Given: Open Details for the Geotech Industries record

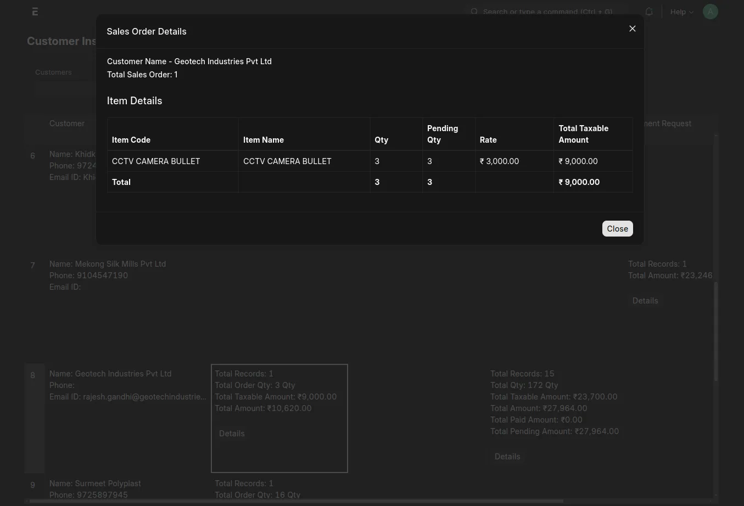Looking at the screenshot, I should point(232,433).
